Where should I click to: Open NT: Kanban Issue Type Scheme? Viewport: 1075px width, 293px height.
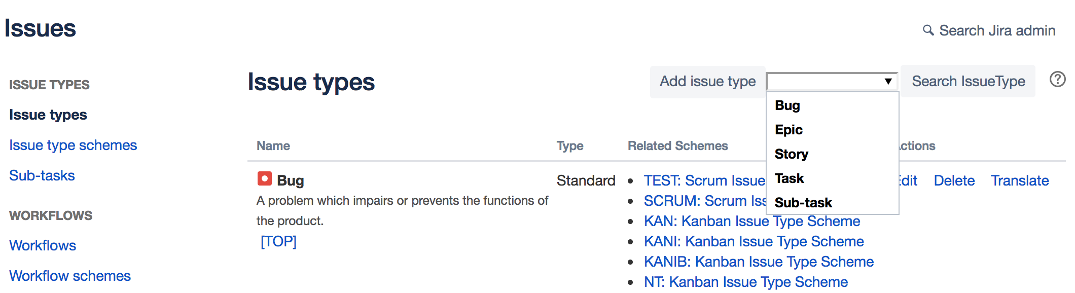(x=745, y=282)
